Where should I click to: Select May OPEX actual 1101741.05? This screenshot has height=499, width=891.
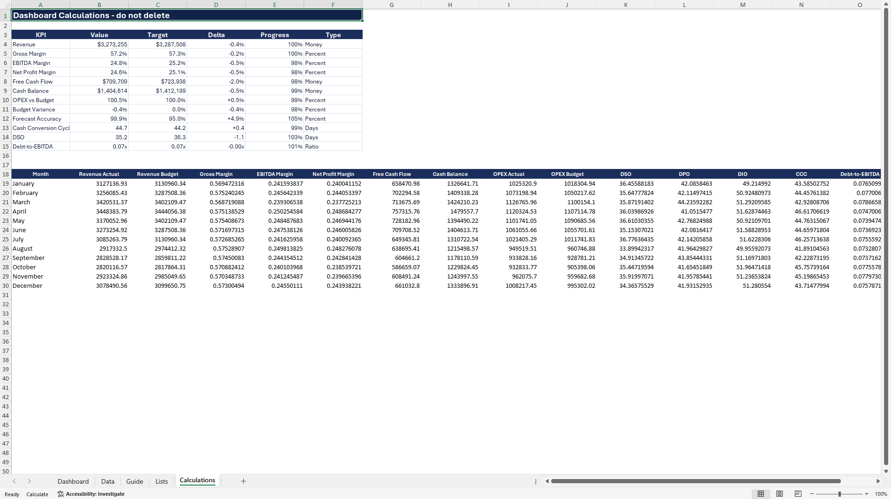pyautogui.click(x=508, y=220)
